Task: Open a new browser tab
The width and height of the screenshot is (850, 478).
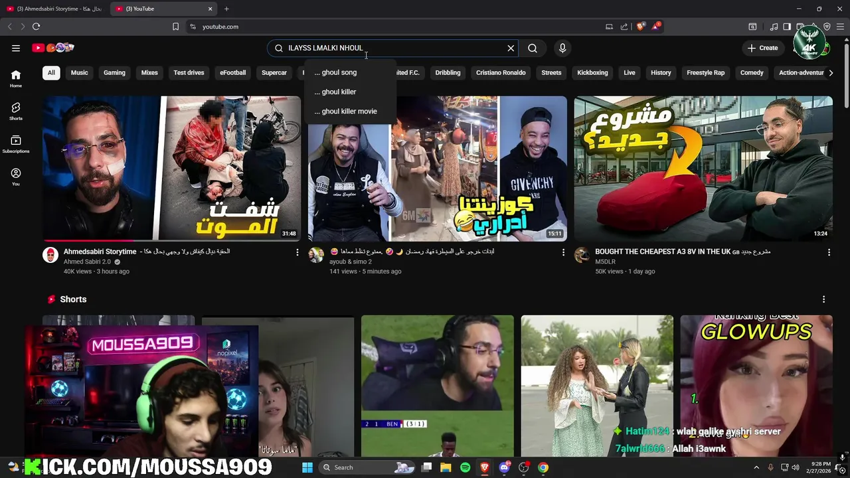Action: coord(226,9)
